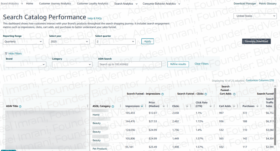
Task: Open the Select quarter dropdown
Action: click(115, 42)
